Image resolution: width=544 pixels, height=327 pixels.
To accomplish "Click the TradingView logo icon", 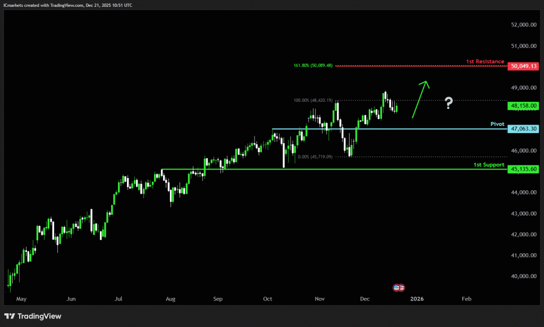I will pyautogui.click(x=10, y=316).
